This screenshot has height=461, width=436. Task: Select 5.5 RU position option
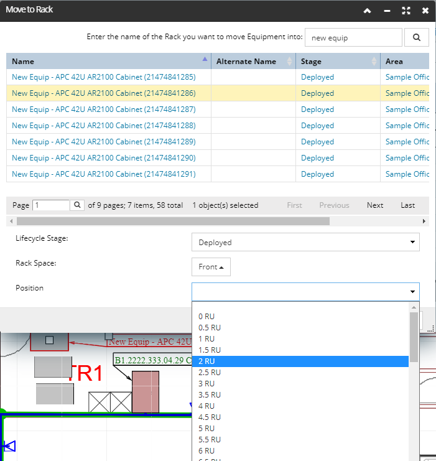click(300, 440)
